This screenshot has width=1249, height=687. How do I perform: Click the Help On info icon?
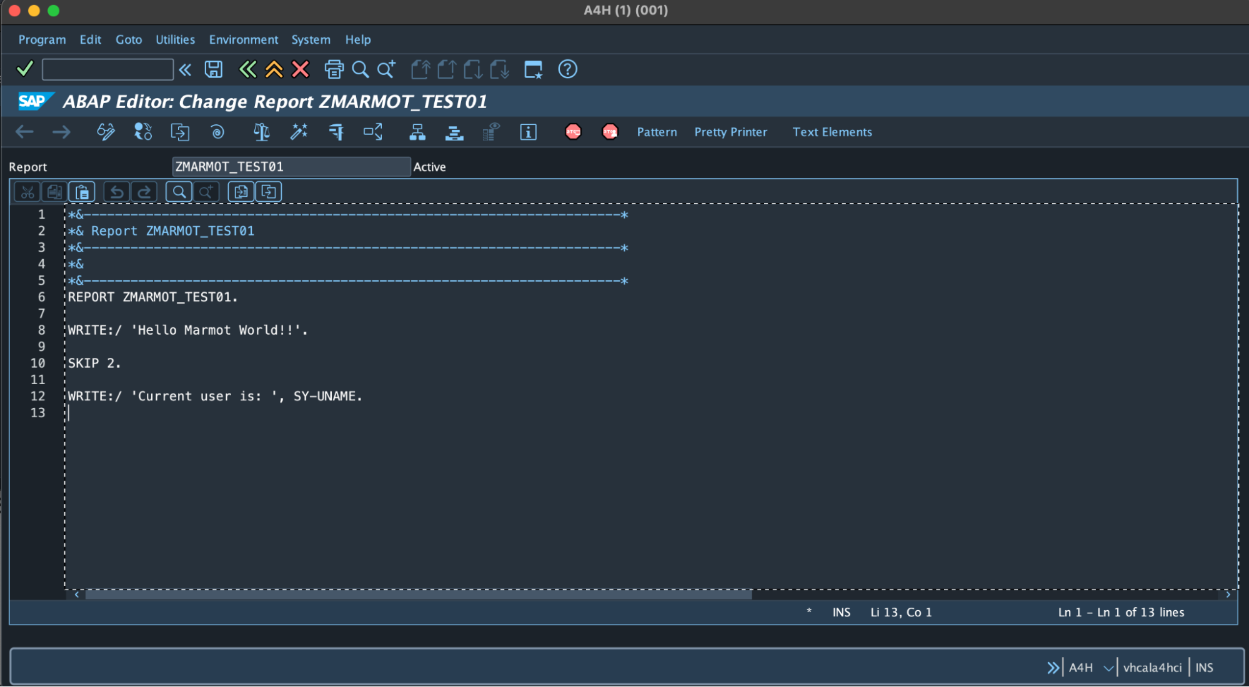528,132
